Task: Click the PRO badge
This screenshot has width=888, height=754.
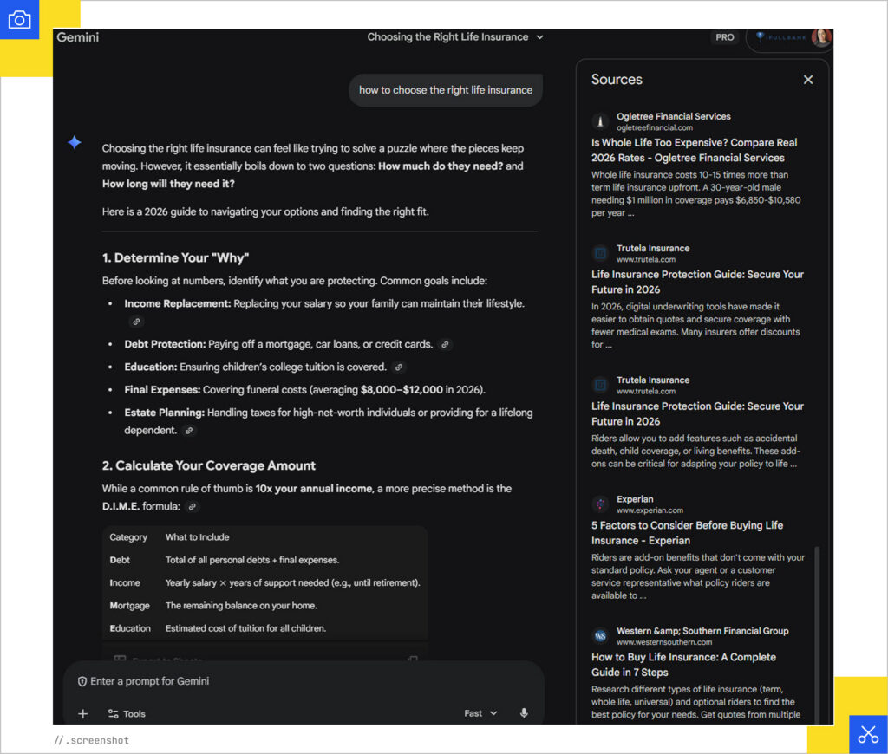Action: point(725,37)
